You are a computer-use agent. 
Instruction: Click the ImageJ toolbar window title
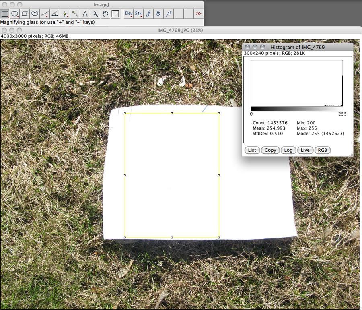pyautogui.click(x=102, y=4)
